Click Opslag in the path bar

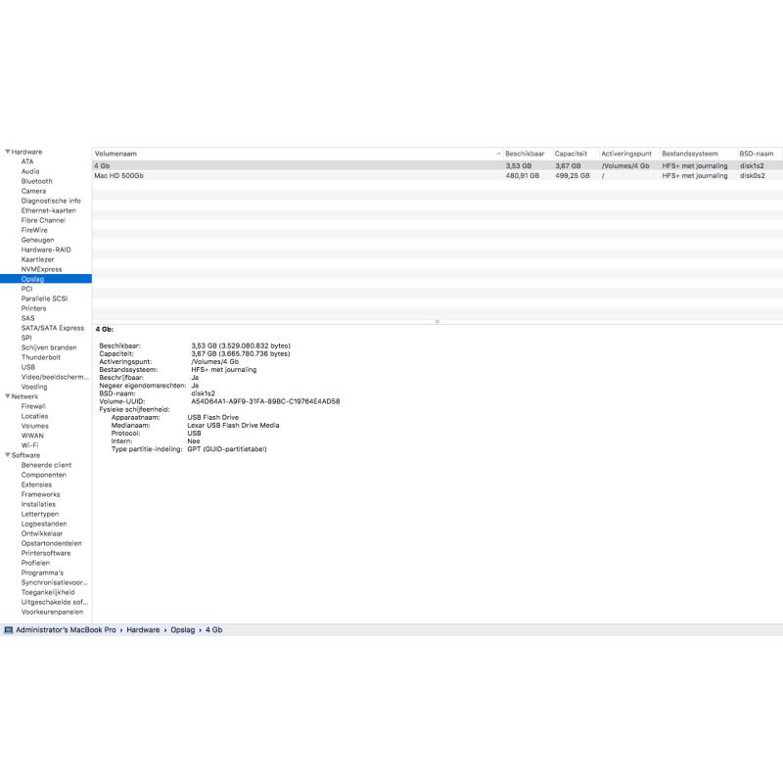(x=183, y=630)
